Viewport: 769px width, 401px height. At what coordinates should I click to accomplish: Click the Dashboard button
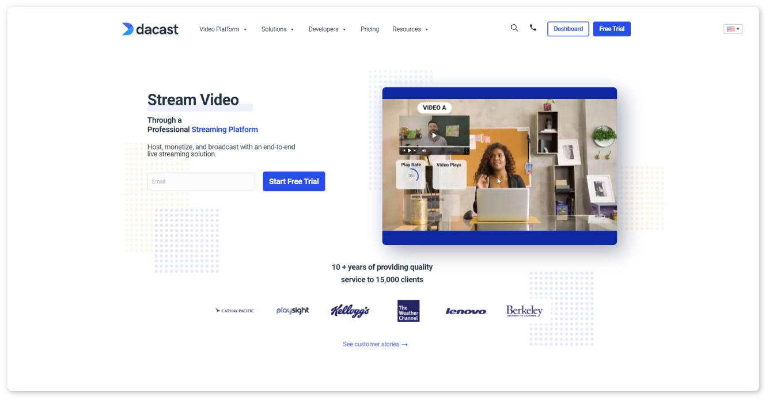568,29
